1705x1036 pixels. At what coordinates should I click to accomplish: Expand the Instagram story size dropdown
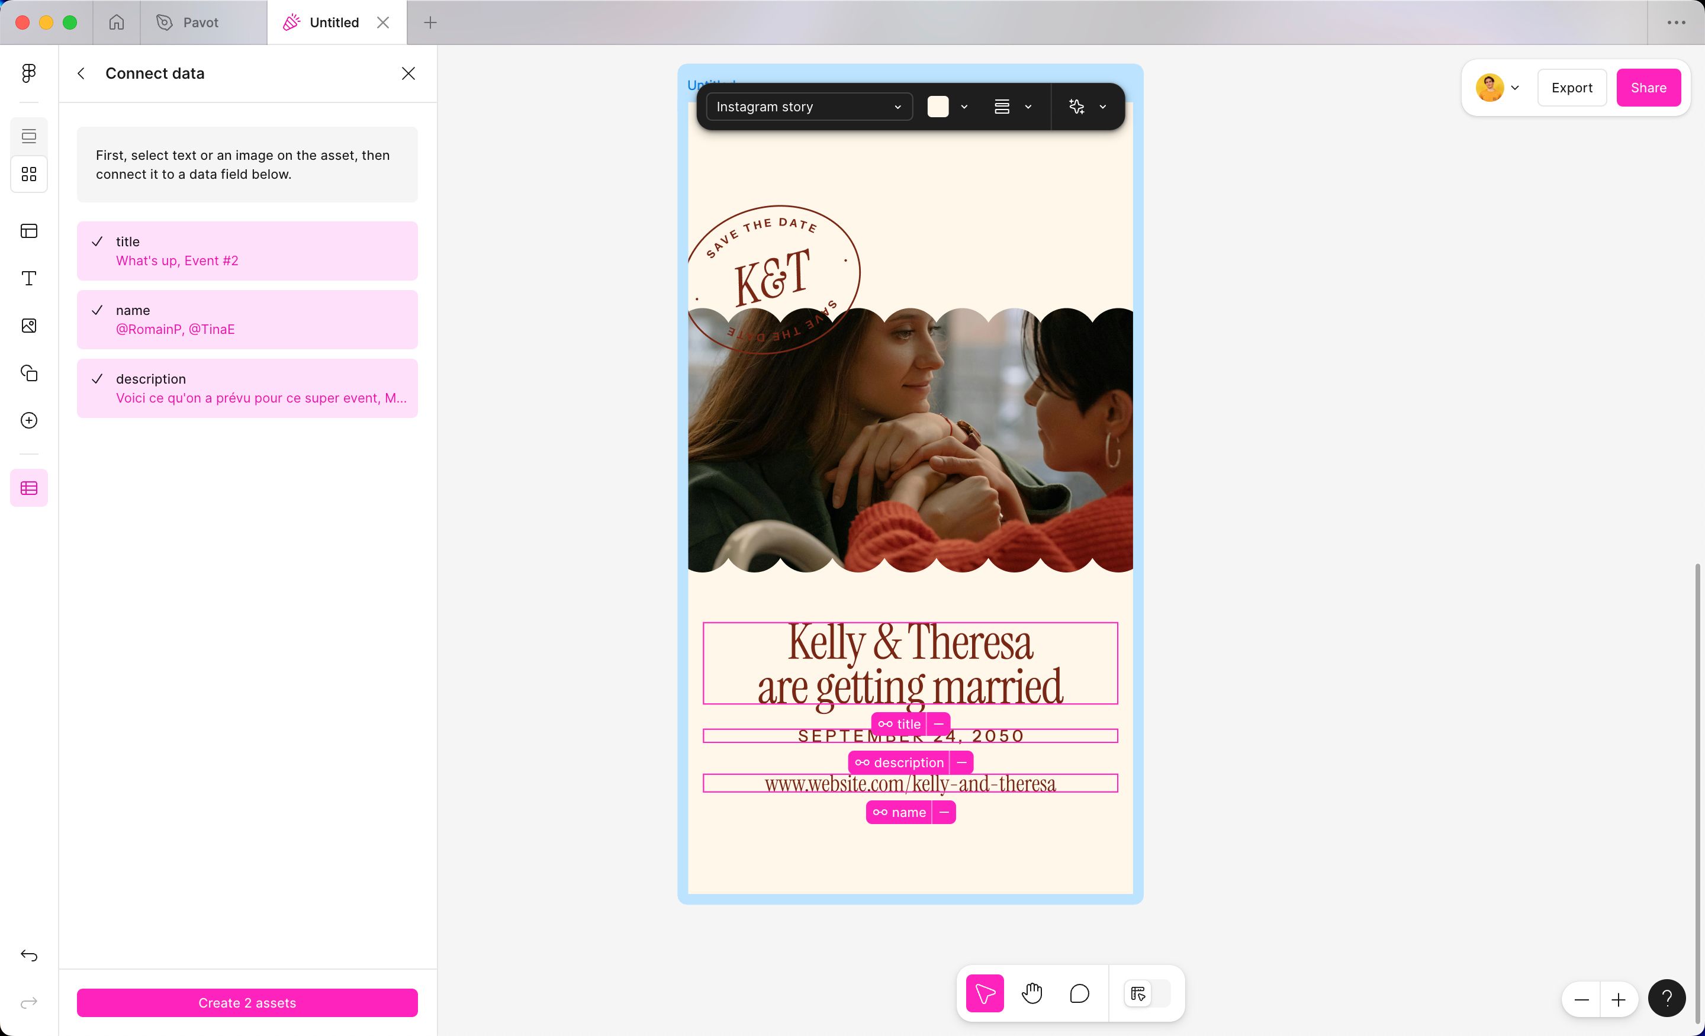(808, 107)
